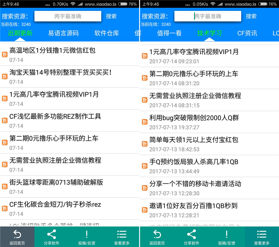Click the 新 badge beside CF浅忆最新多功能REZ制作工具
This screenshot has height=247, width=279.
tap(5, 120)
